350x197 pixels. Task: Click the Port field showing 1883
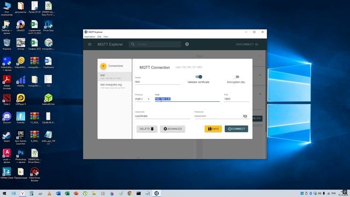[x=237, y=99]
